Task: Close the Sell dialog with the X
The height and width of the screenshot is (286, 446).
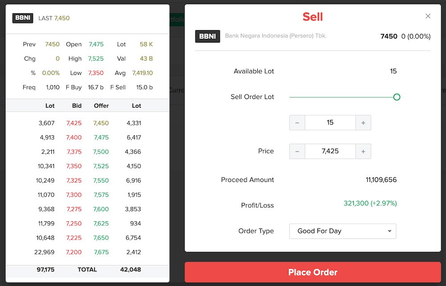Action: coord(428,16)
